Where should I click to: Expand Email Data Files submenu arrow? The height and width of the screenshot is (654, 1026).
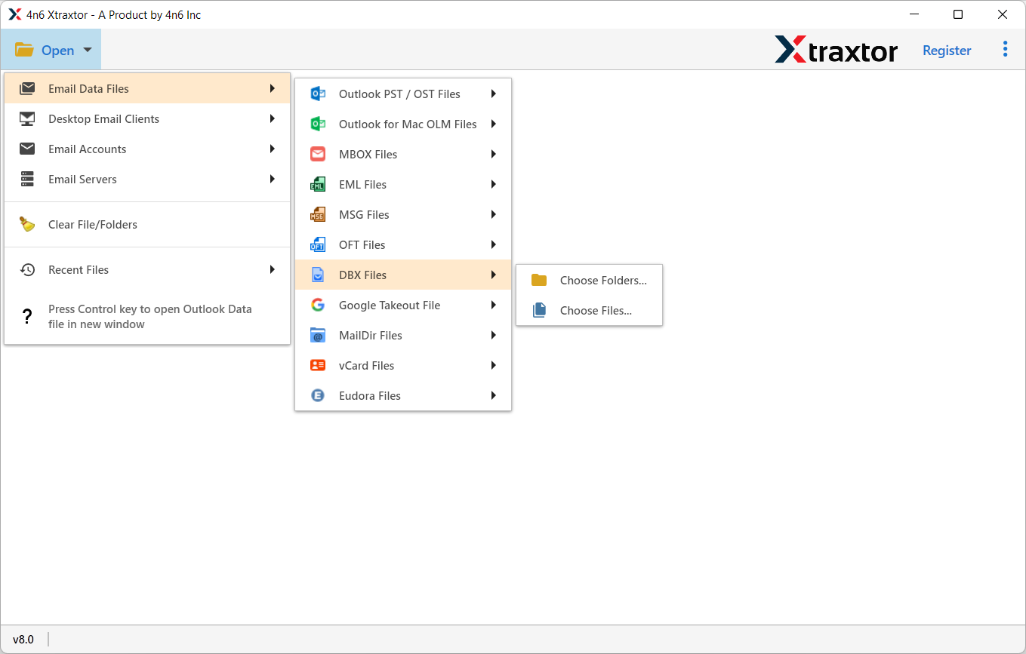[272, 88]
